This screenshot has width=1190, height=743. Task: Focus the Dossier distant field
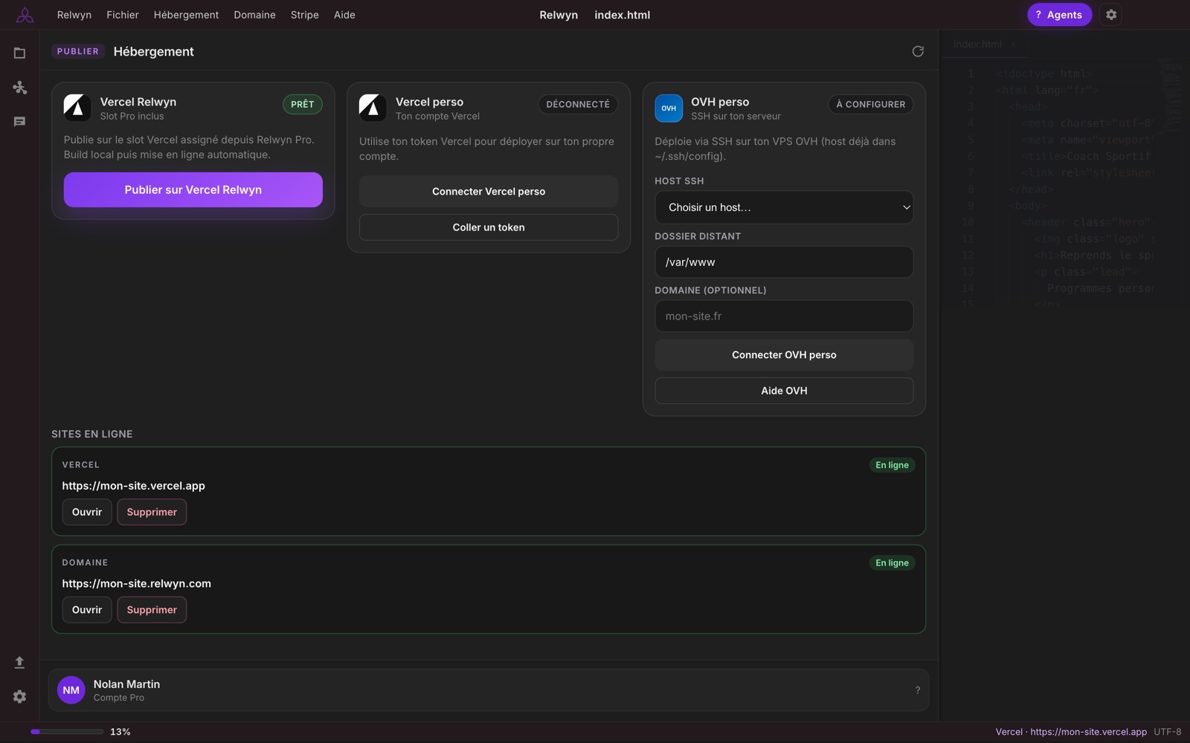coord(784,262)
